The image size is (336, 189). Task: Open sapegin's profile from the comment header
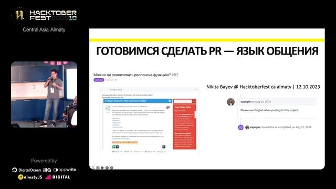click(246, 101)
